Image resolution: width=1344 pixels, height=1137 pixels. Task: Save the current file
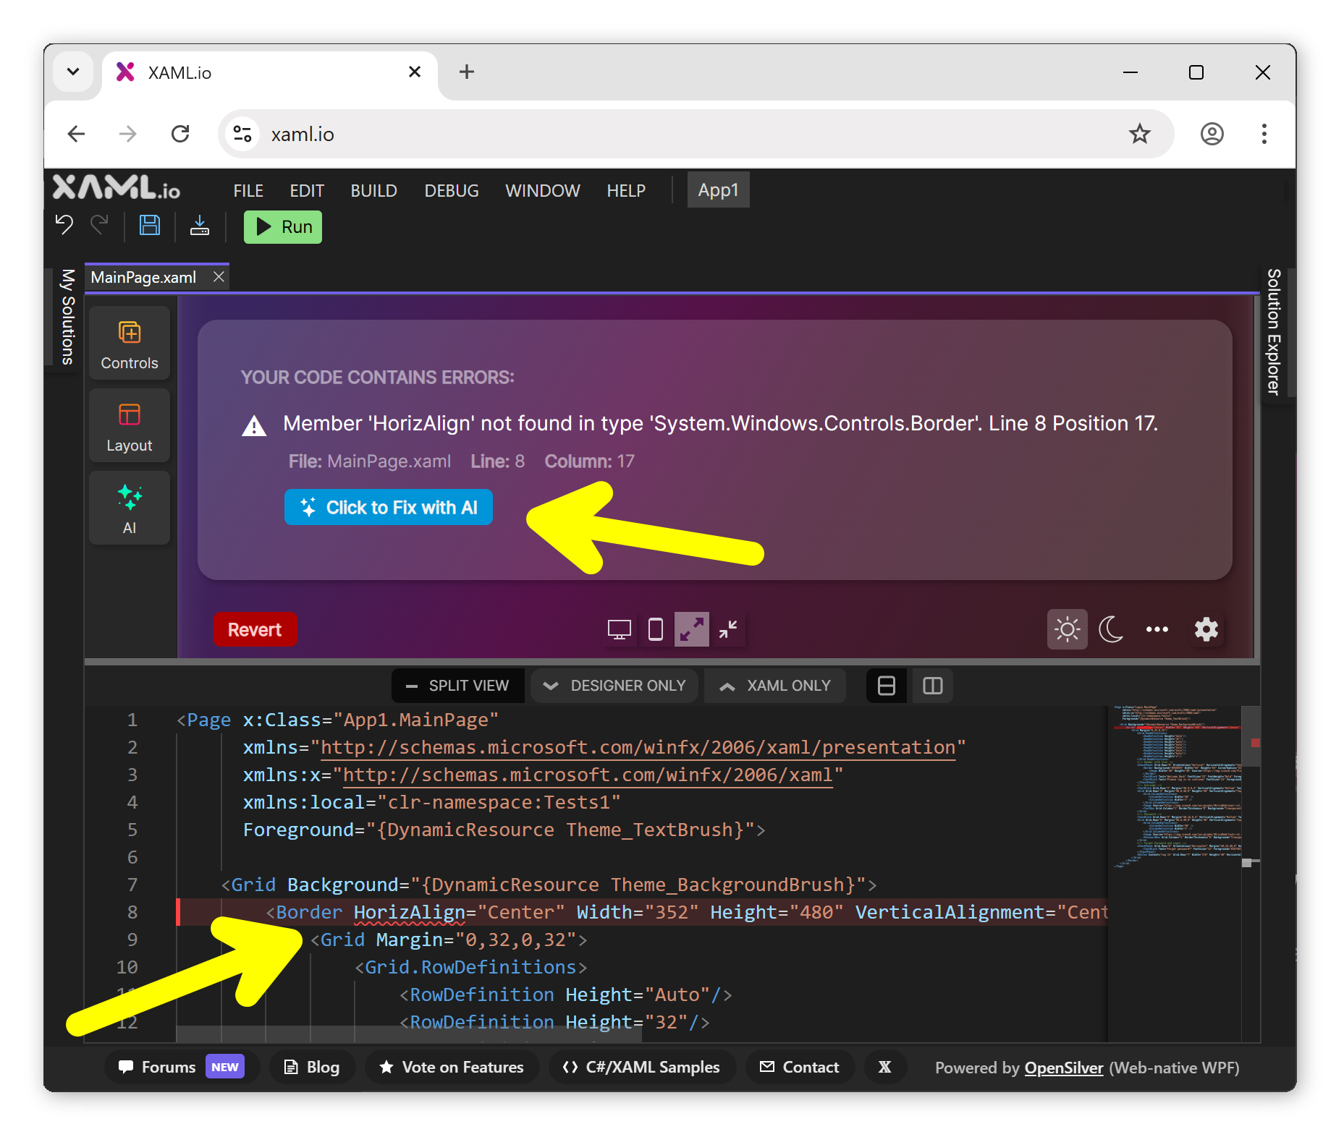[150, 226]
